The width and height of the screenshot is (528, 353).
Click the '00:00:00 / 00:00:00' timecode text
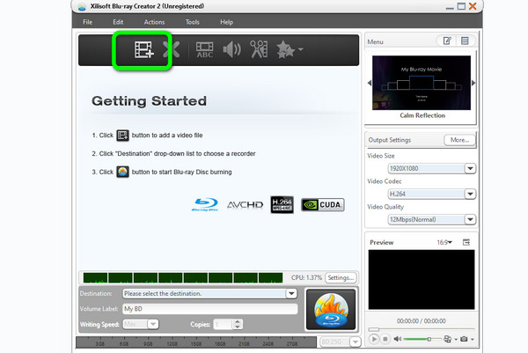click(421, 321)
